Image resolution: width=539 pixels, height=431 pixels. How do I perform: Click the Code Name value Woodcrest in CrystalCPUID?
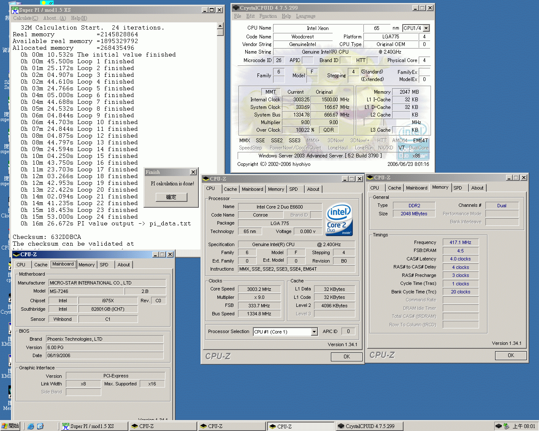pos(303,37)
